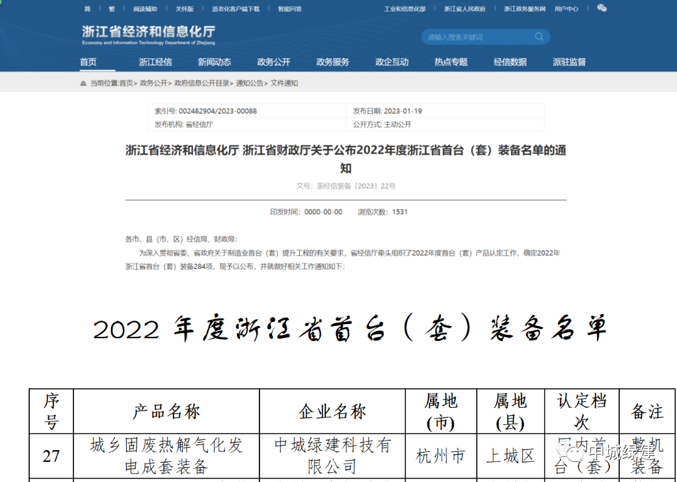Viewport: 677px width, 482px height.
Task: Click the home icon beside breadcrumb
Action: pos(83,83)
